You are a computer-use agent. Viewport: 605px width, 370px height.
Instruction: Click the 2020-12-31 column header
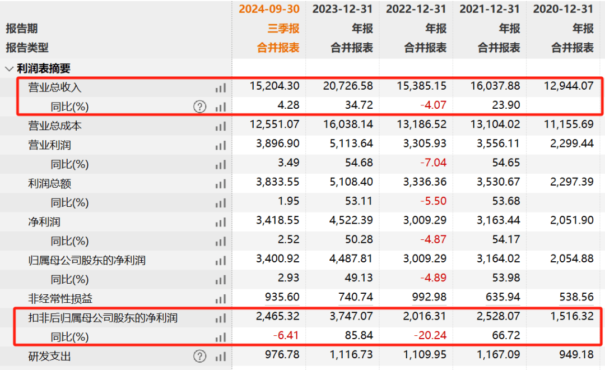(x=563, y=9)
